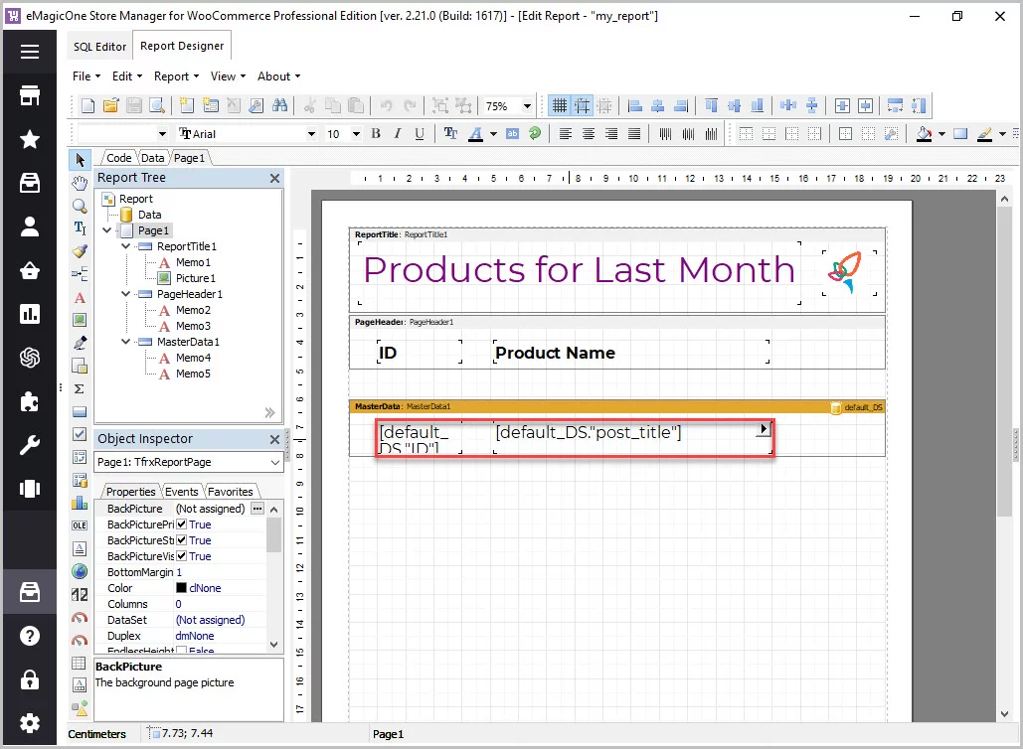1023x749 pixels.
Task: Toggle the Show Grid button
Action: coord(560,105)
